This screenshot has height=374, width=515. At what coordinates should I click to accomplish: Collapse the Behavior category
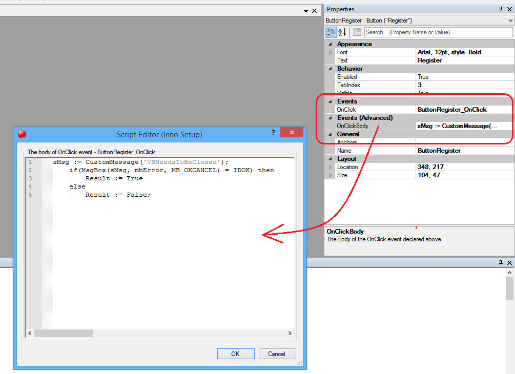pyautogui.click(x=330, y=69)
